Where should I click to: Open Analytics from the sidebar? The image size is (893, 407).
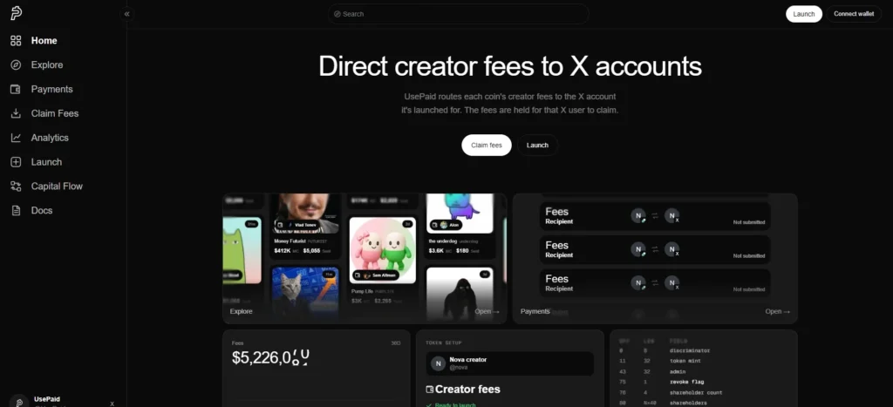[50, 138]
